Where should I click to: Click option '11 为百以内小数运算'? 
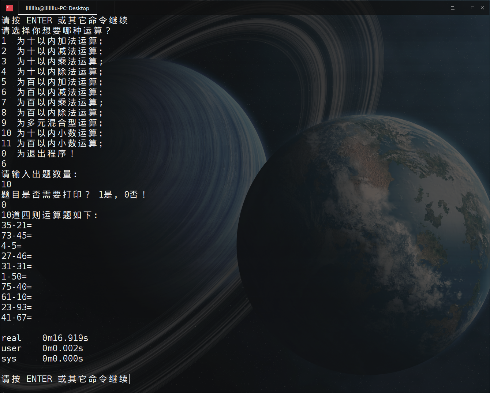pyautogui.click(x=52, y=143)
